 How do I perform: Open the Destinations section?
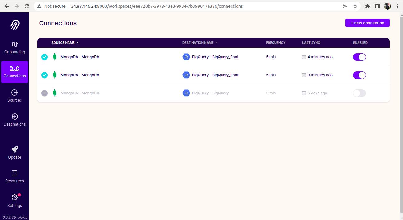pyautogui.click(x=15, y=120)
